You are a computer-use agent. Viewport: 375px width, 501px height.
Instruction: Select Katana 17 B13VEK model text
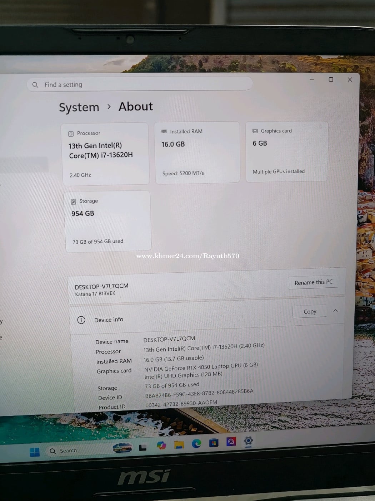coord(95,294)
